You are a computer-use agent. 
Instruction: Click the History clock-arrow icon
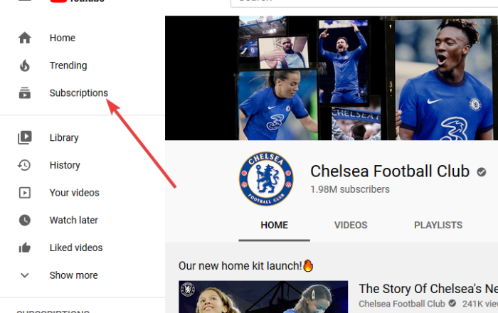(x=24, y=165)
